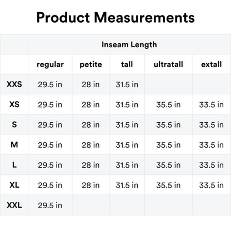Select the tall column header
The image size is (231, 231).
pyautogui.click(x=127, y=64)
